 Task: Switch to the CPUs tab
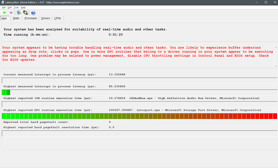point(57,18)
